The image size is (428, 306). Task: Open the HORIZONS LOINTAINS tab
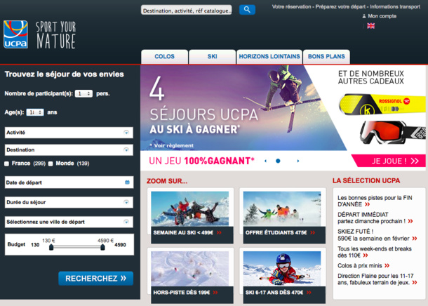(269, 56)
